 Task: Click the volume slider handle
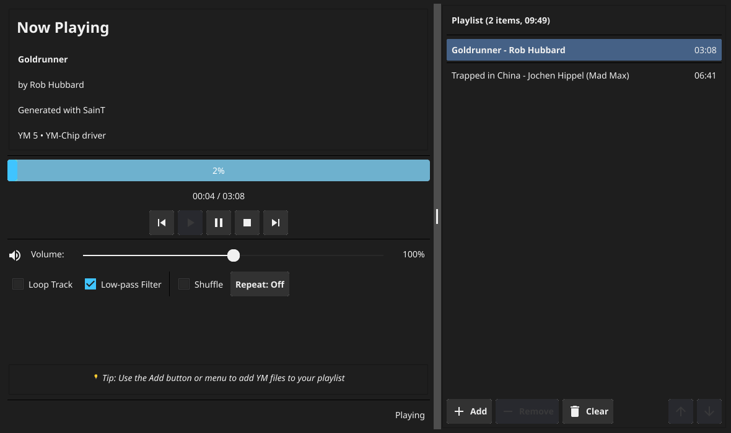pyautogui.click(x=234, y=255)
